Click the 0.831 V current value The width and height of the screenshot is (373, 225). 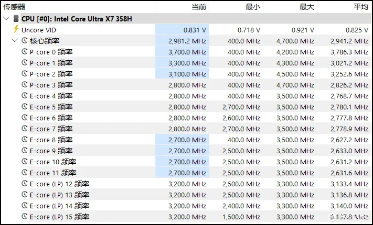195,30
